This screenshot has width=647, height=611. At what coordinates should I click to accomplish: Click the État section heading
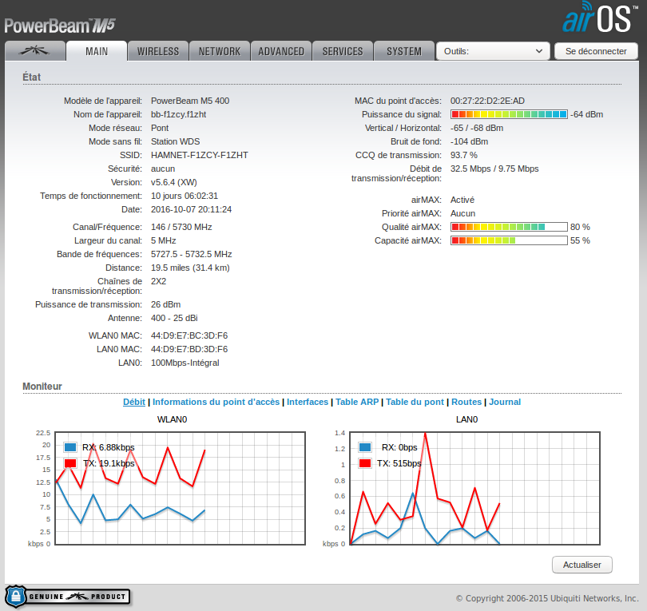32,77
